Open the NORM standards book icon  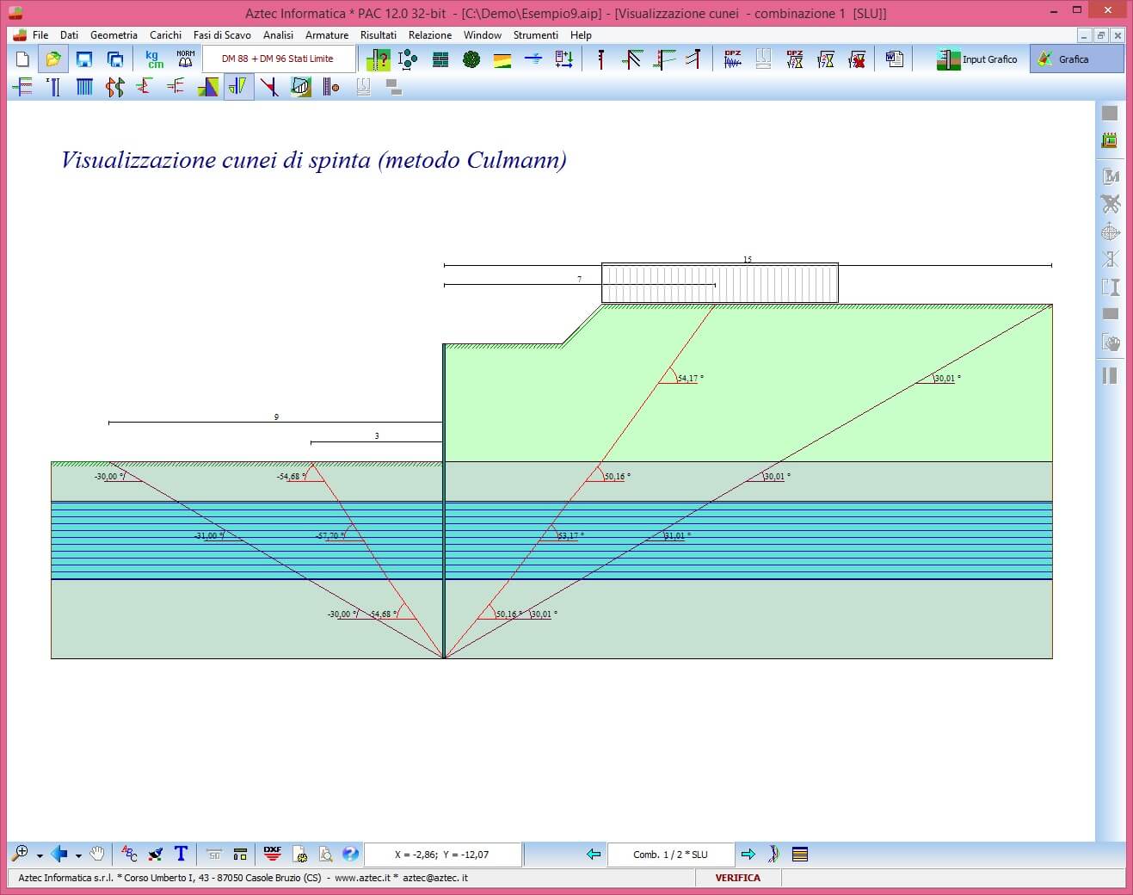186,59
